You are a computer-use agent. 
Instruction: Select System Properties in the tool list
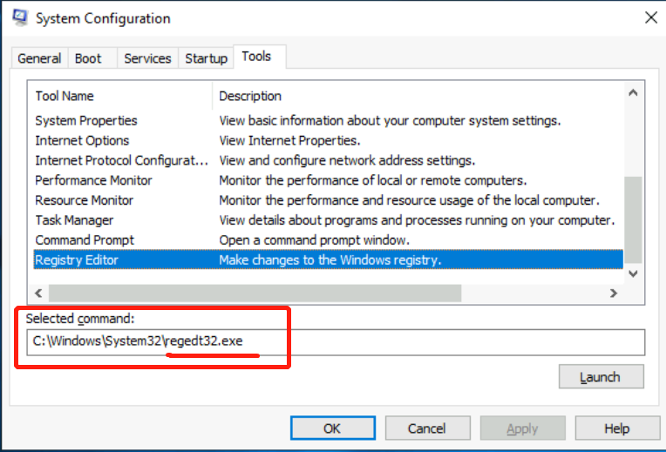point(86,120)
